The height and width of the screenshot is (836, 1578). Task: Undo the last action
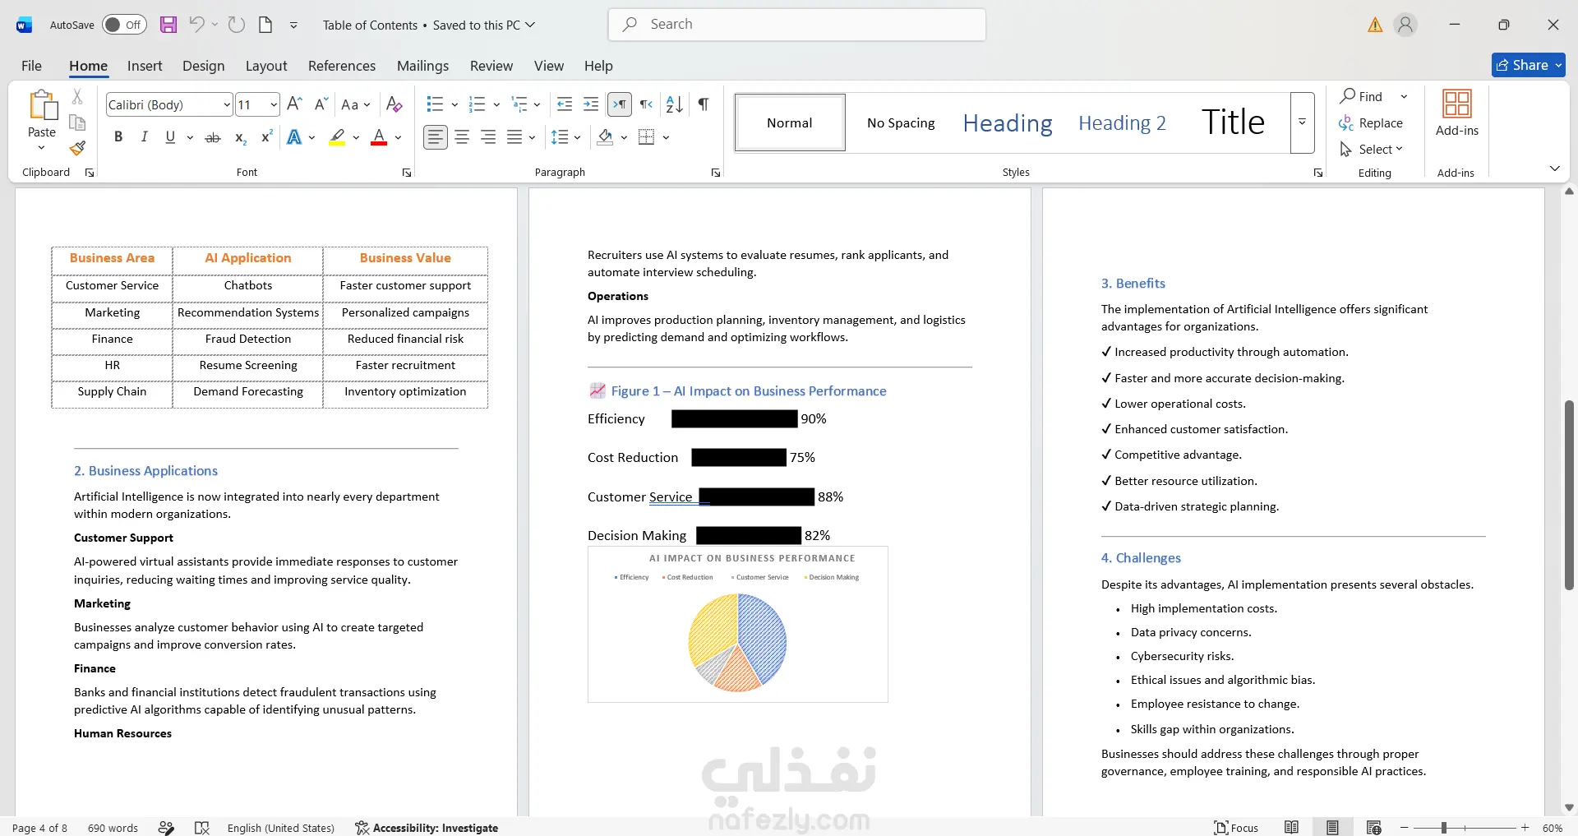point(196,25)
